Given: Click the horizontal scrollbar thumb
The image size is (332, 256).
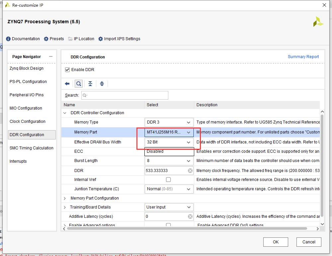Looking at the screenshot, I should [x=187, y=228].
